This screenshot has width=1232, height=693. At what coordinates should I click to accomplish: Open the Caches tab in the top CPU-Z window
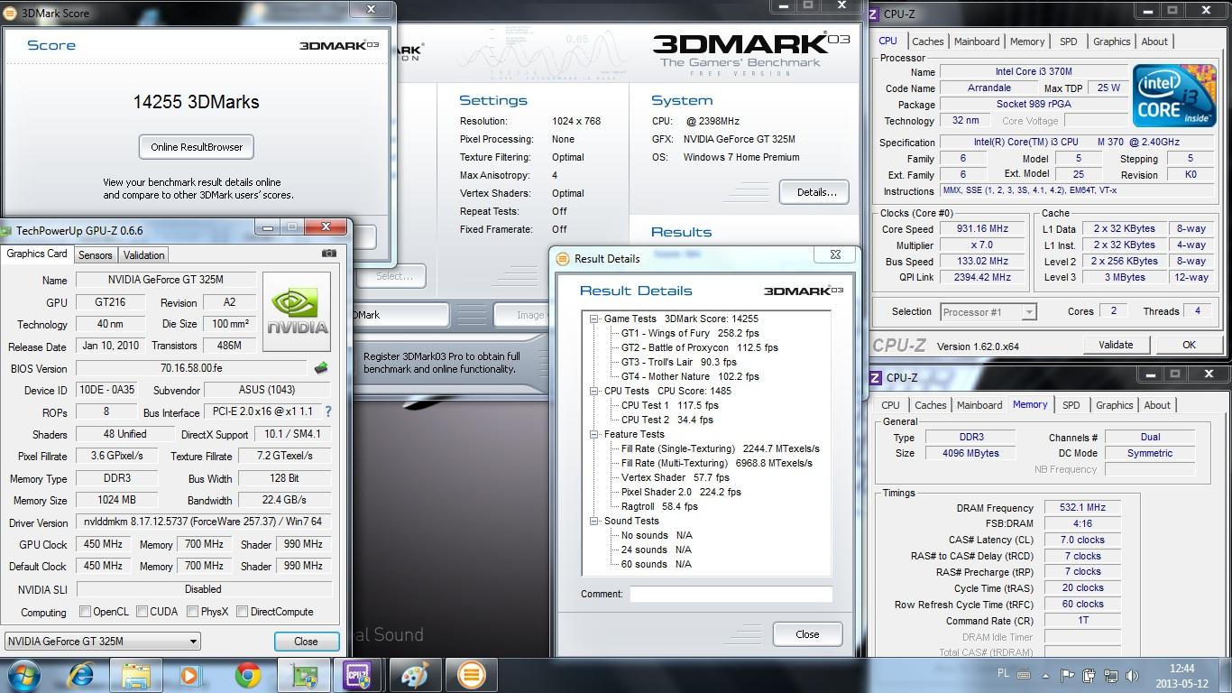pos(927,42)
